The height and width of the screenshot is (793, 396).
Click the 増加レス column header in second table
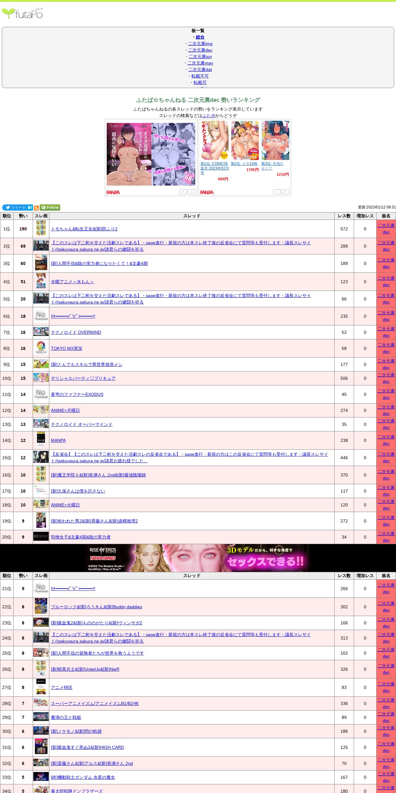(365, 576)
